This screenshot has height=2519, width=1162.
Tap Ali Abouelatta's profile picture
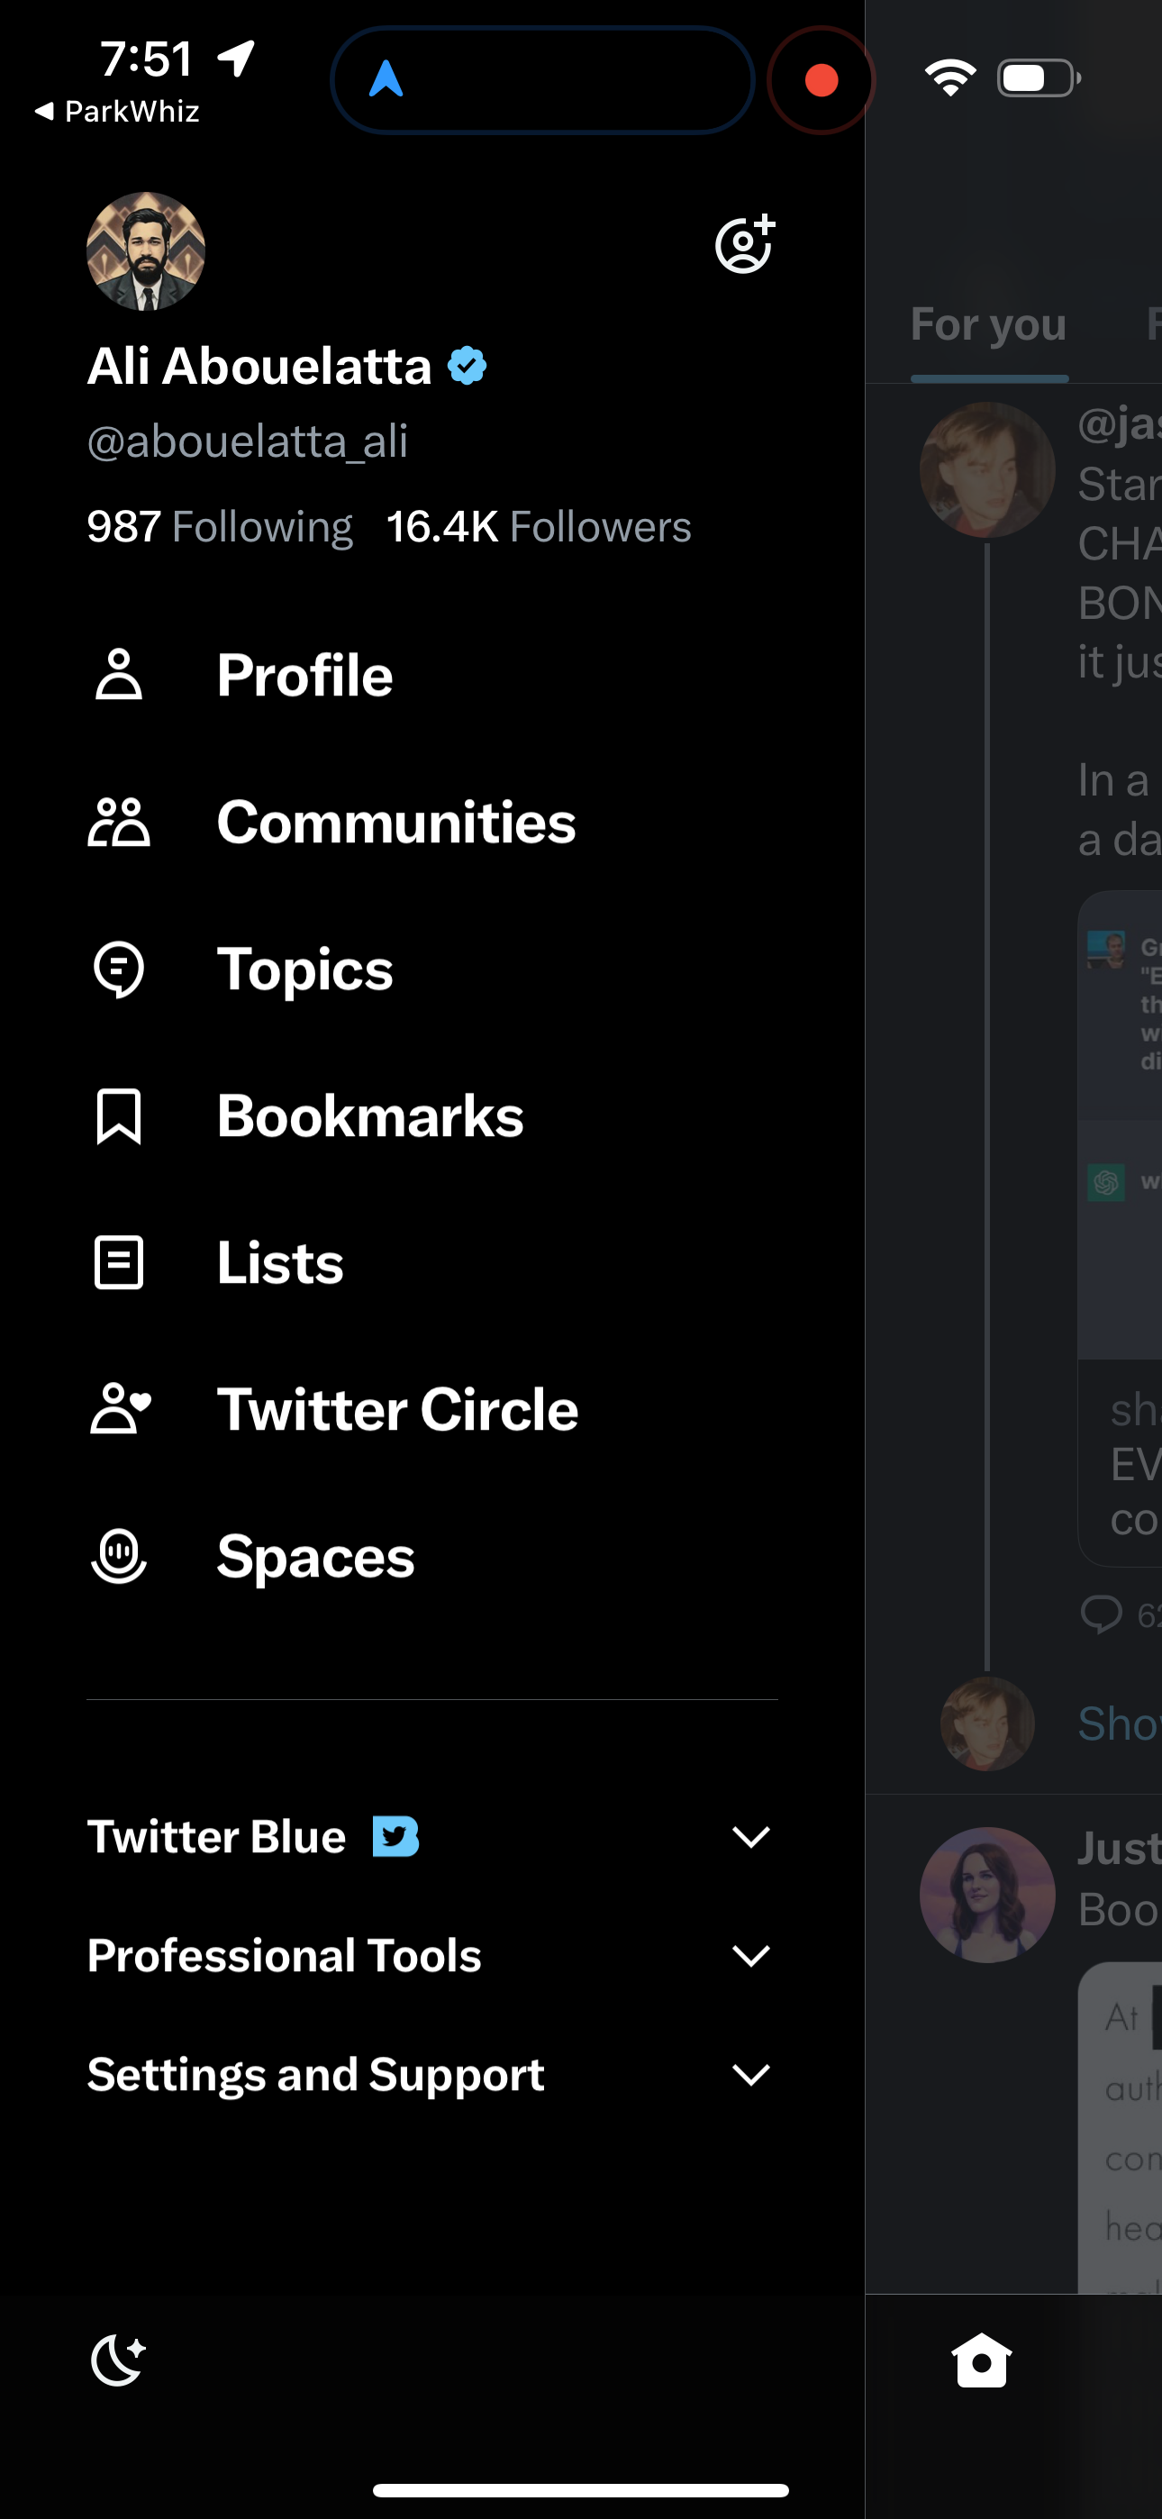145,250
